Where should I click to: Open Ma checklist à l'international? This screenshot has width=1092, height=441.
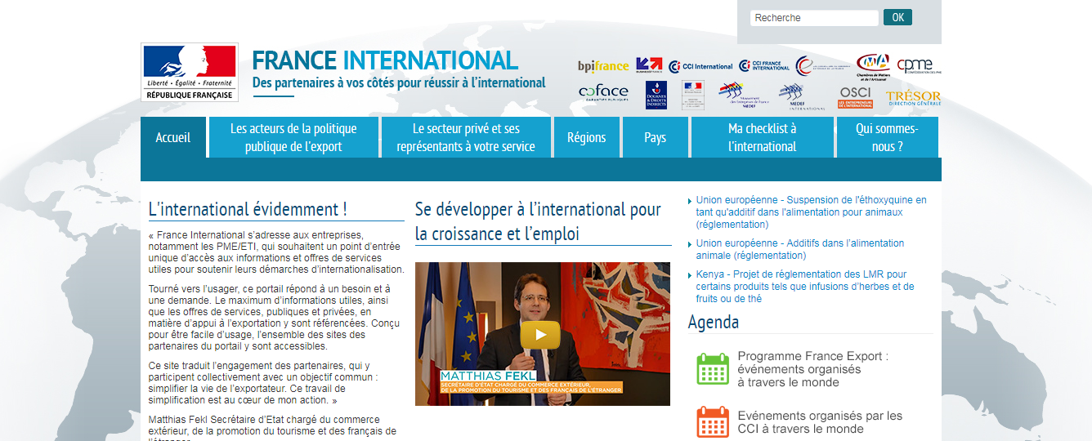pyautogui.click(x=763, y=137)
